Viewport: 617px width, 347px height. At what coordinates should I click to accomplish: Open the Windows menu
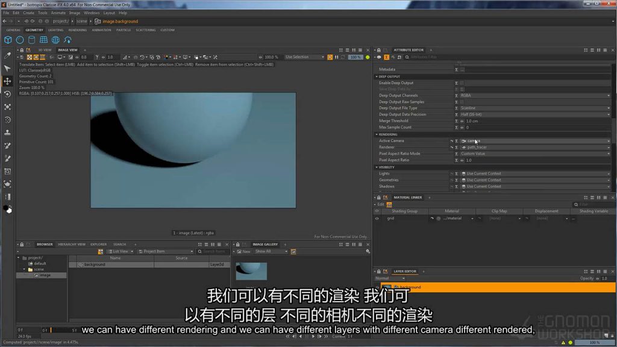[x=92, y=13]
